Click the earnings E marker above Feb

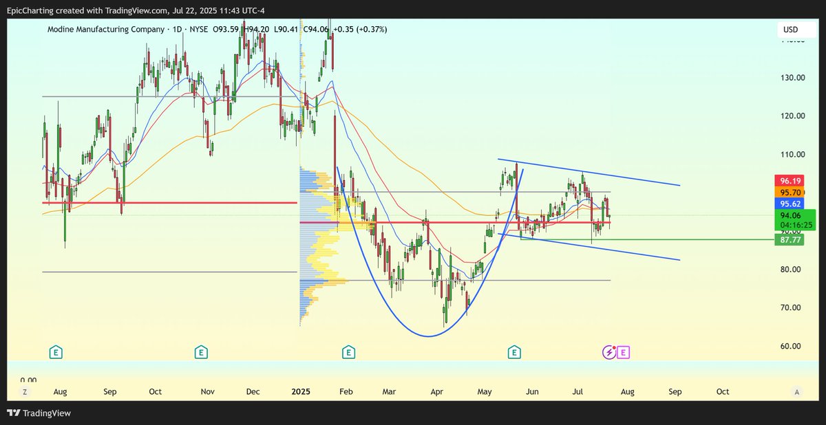coord(349,353)
